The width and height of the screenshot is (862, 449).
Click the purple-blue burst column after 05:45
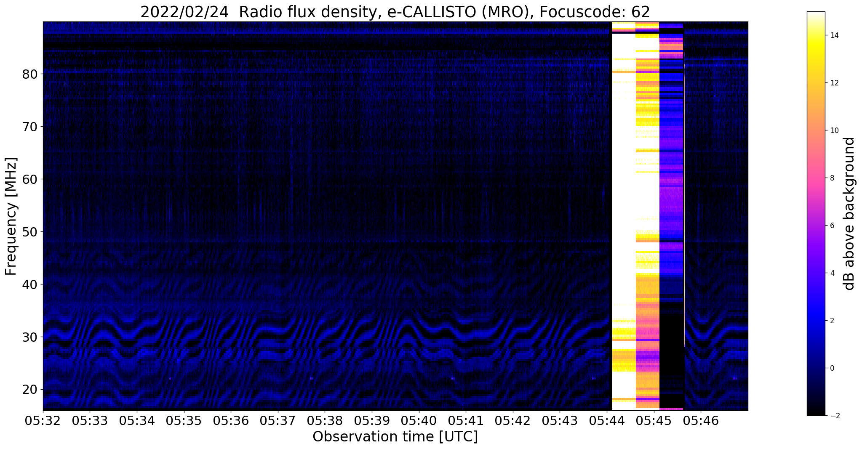coord(671,216)
